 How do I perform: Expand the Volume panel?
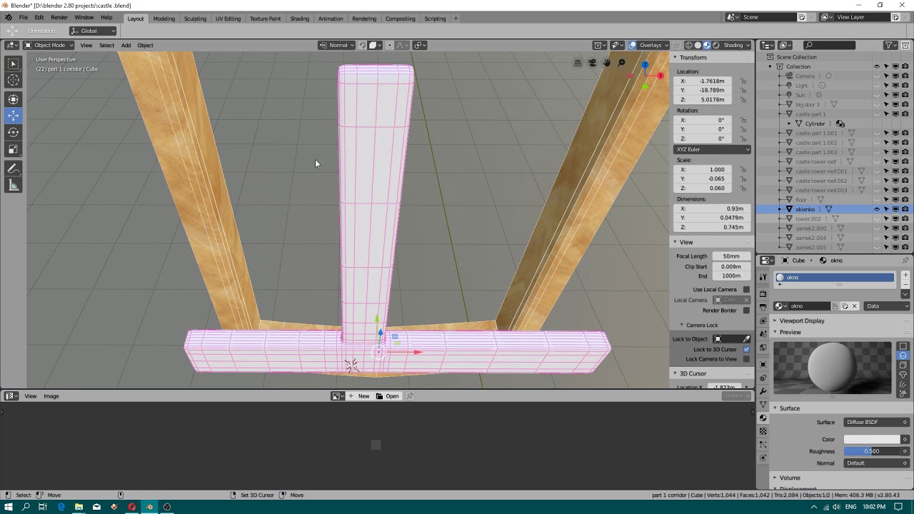pos(790,478)
